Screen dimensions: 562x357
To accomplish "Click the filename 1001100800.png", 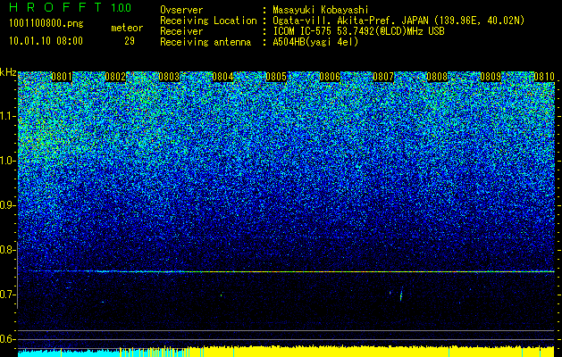I will tap(46, 23).
